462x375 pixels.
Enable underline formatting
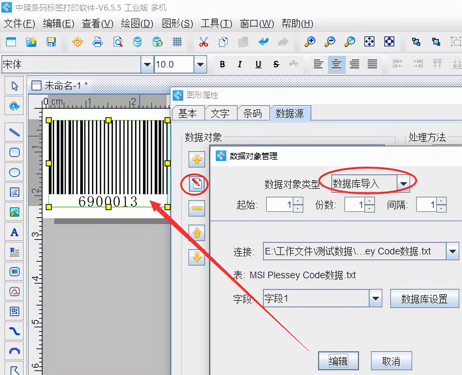click(258, 64)
